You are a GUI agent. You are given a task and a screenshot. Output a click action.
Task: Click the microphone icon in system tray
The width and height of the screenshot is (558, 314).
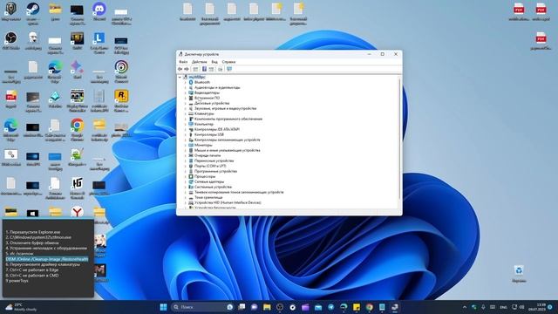(x=483, y=307)
